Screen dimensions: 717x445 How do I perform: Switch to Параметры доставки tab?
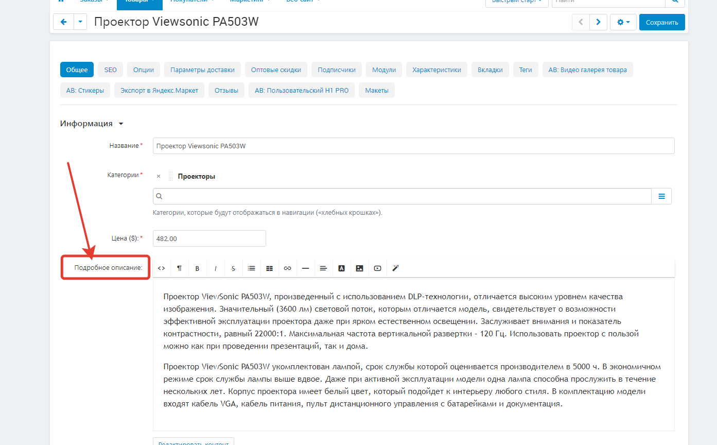coord(202,70)
